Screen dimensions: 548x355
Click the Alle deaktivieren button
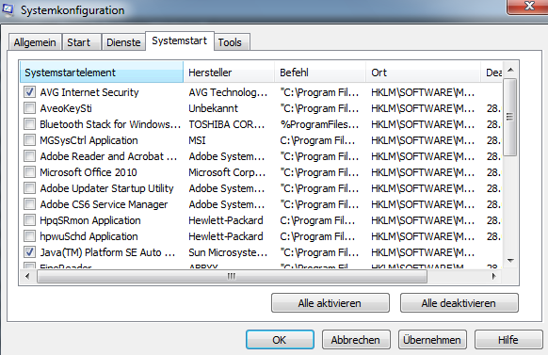coord(459,303)
